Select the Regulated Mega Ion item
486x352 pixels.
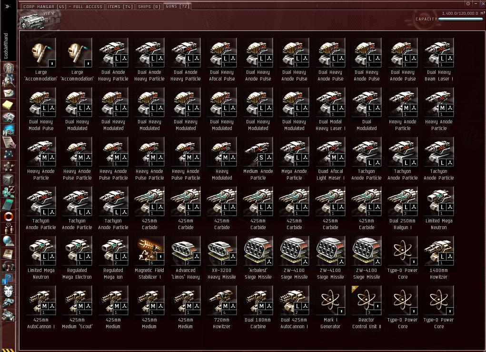[113, 258]
